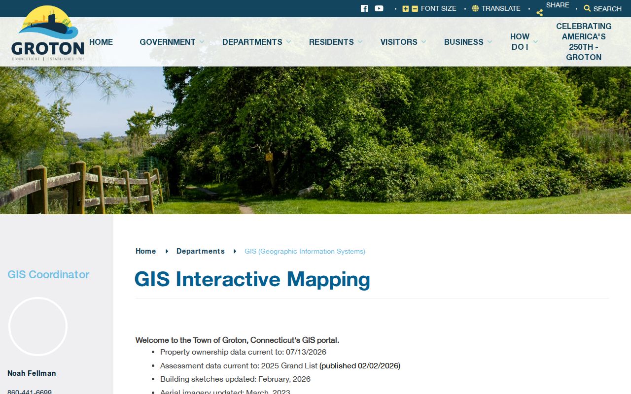
Task: Click the Building sketches updated line
Action: (235, 379)
